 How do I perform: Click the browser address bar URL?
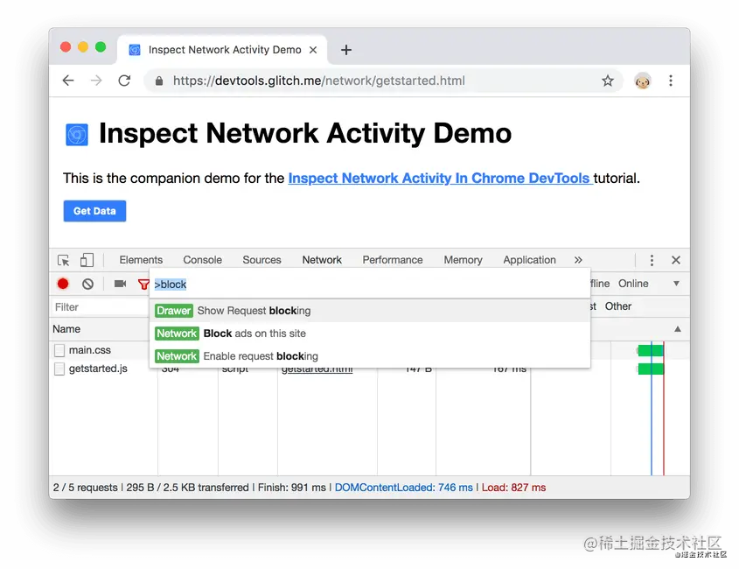[318, 81]
